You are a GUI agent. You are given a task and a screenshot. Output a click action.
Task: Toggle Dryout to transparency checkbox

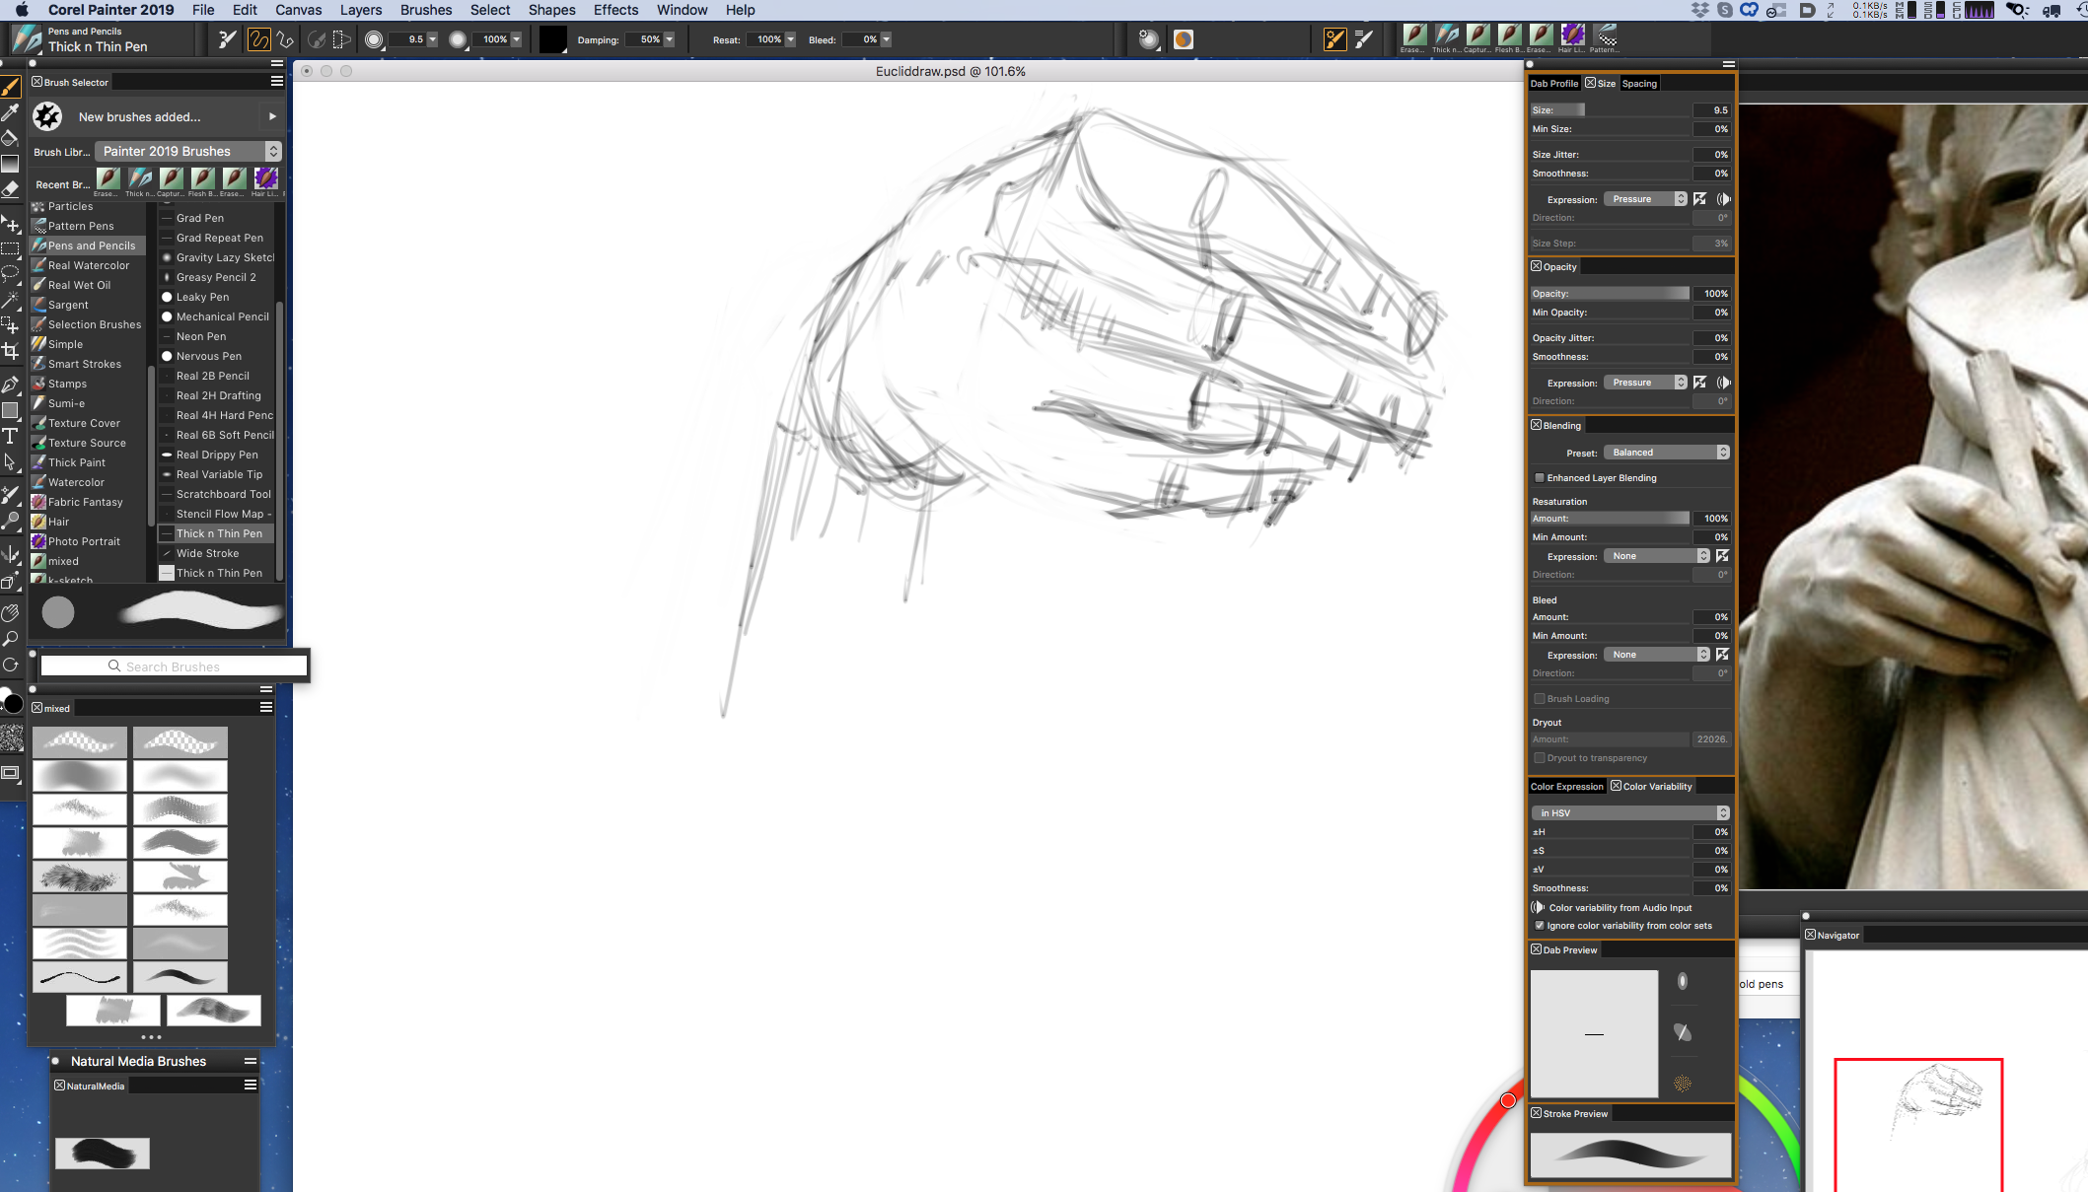(x=1540, y=758)
